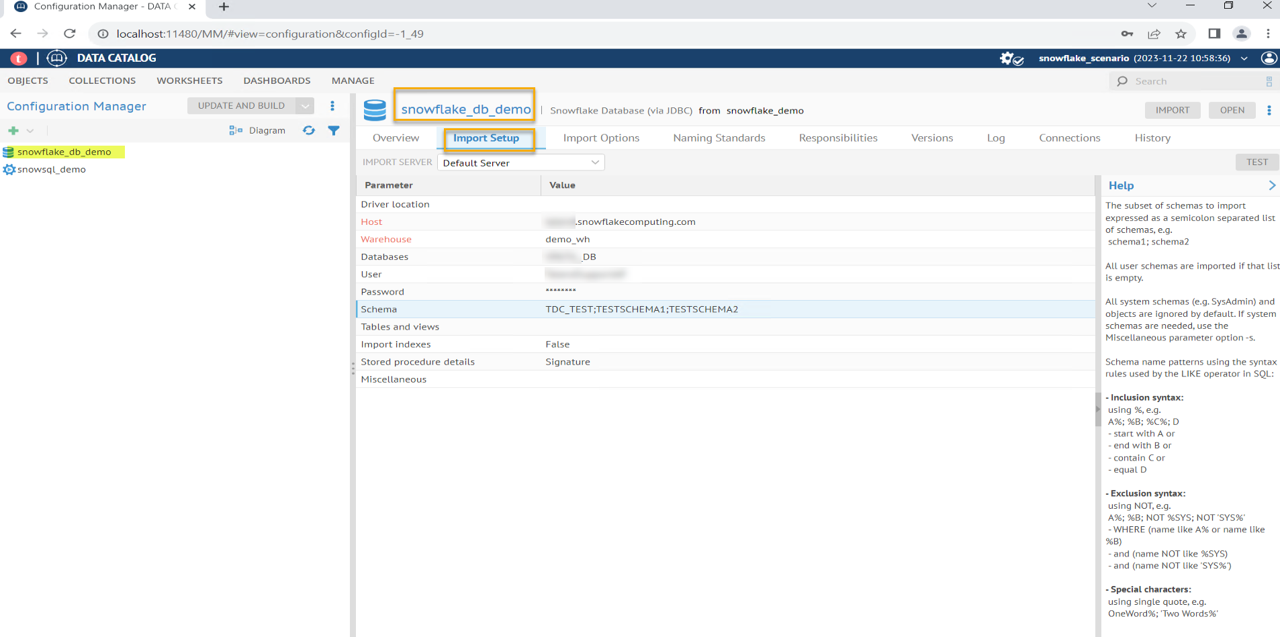Bookmark this page with the star icon
This screenshot has height=637, width=1280.
[1181, 34]
